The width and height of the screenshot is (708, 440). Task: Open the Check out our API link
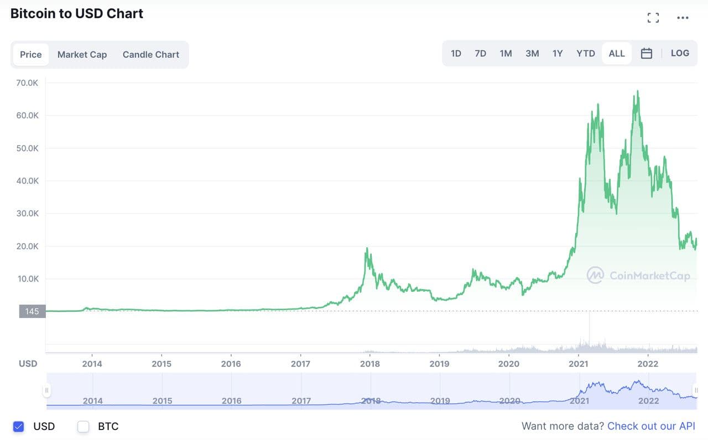click(651, 426)
